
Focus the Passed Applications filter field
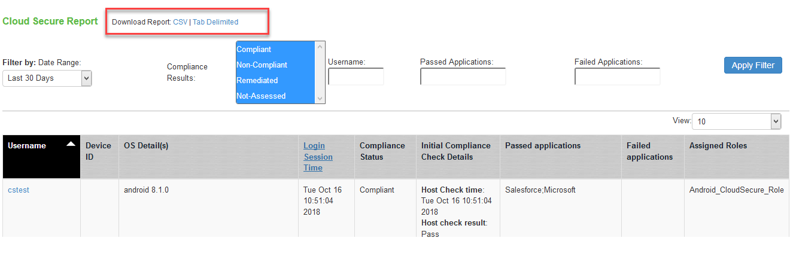(x=463, y=77)
